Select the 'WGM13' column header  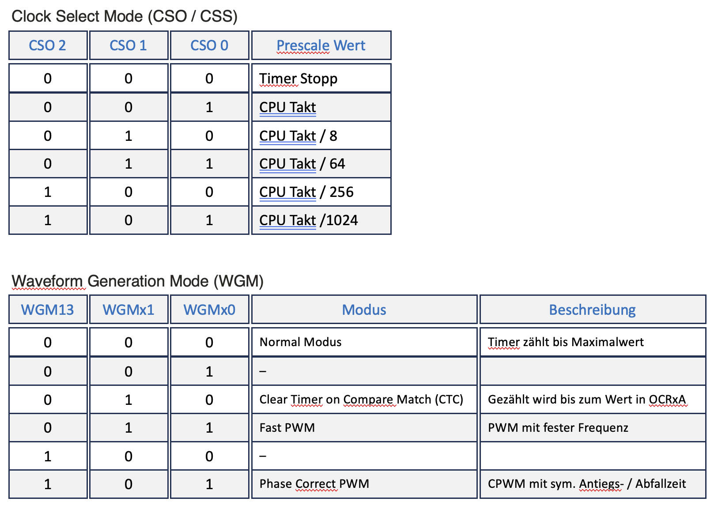click(x=48, y=310)
